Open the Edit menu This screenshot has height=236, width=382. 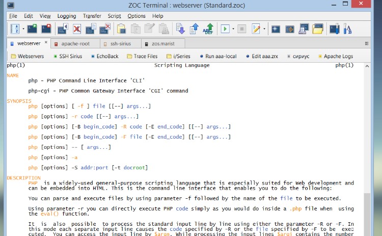pos(28,16)
